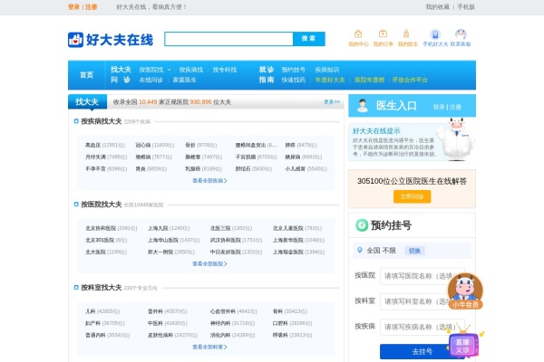Expand the 按医院找 dropdown arrow
The height and width of the screenshot is (362, 544).
pyautogui.click(x=170, y=70)
